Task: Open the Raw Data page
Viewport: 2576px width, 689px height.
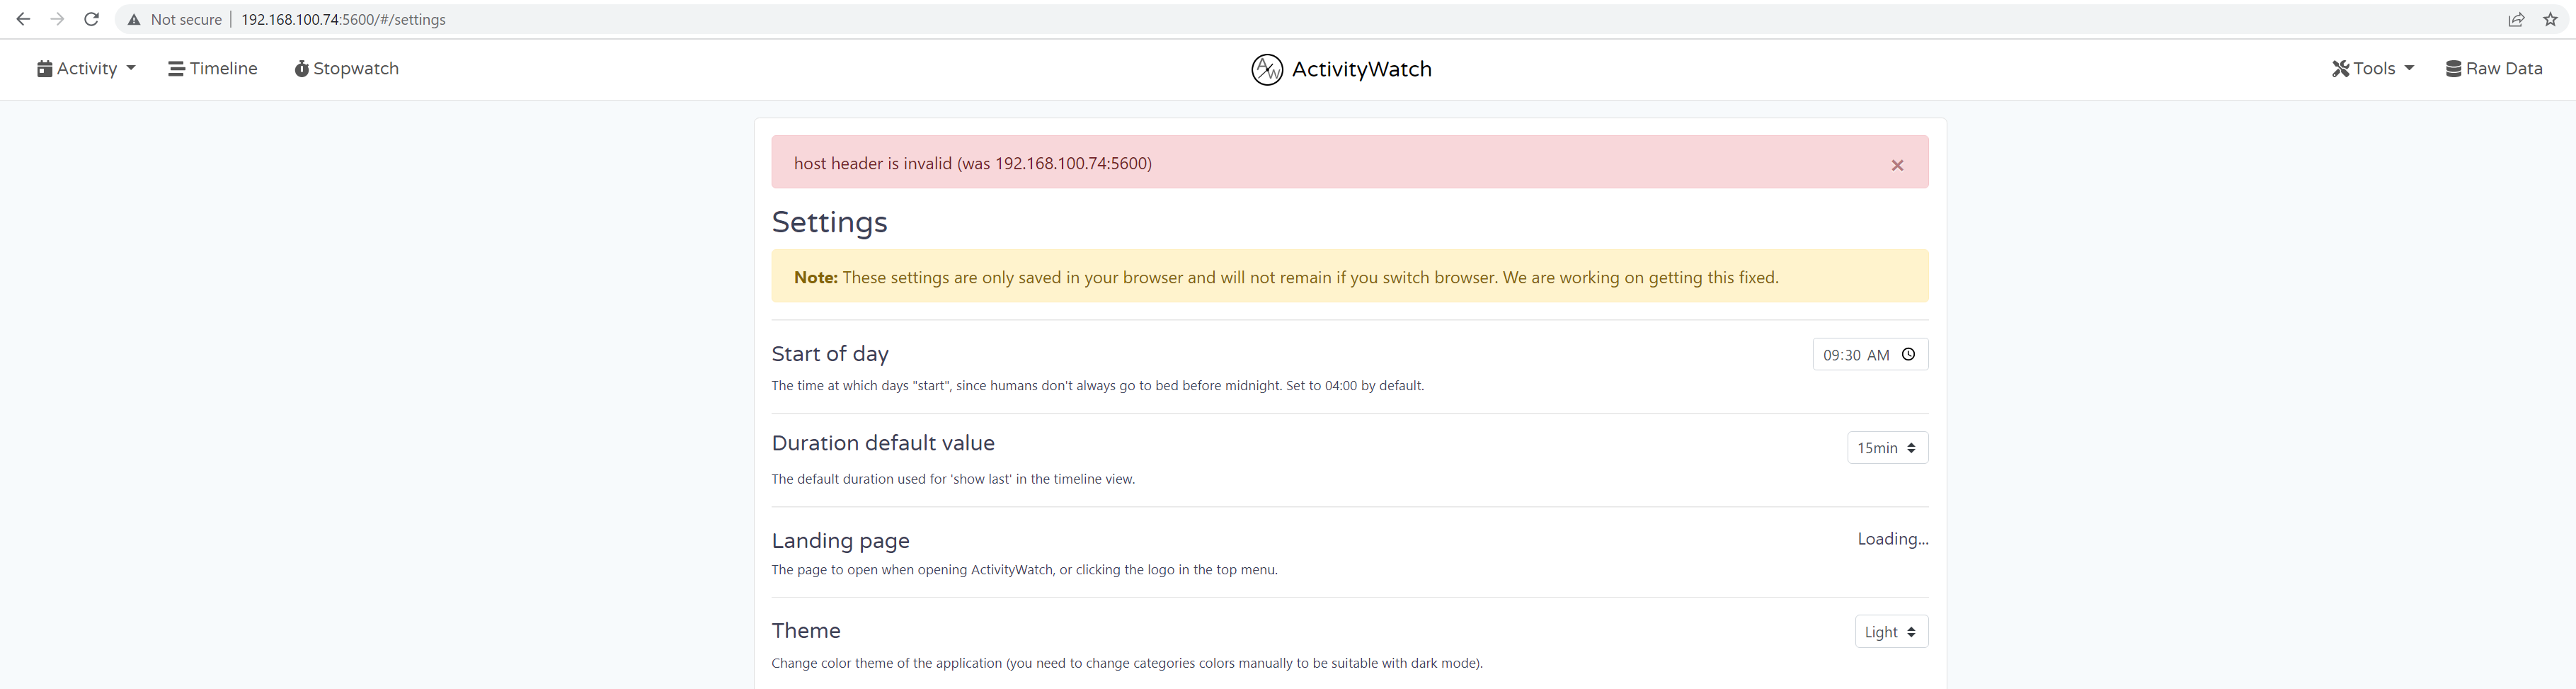Action: [x=2494, y=68]
